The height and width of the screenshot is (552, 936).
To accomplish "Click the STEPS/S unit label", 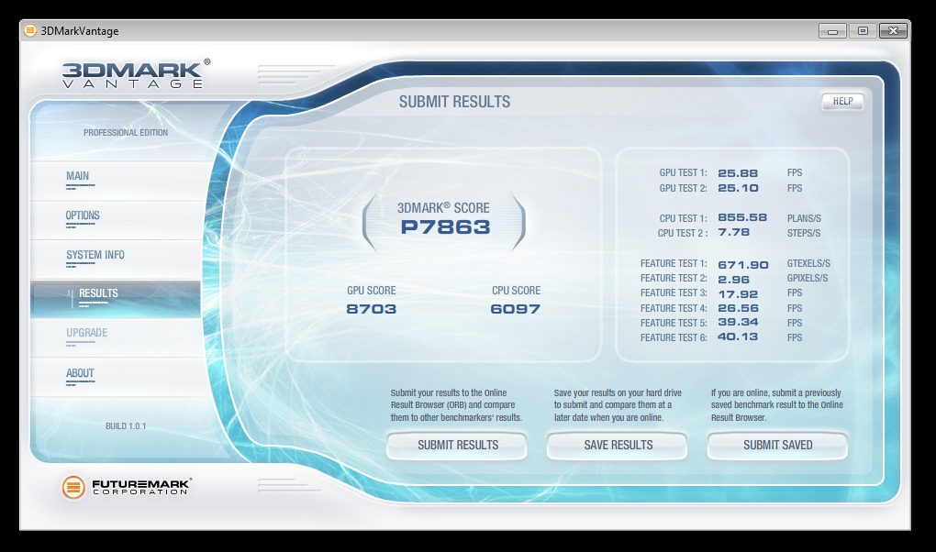I will [804, 233].
